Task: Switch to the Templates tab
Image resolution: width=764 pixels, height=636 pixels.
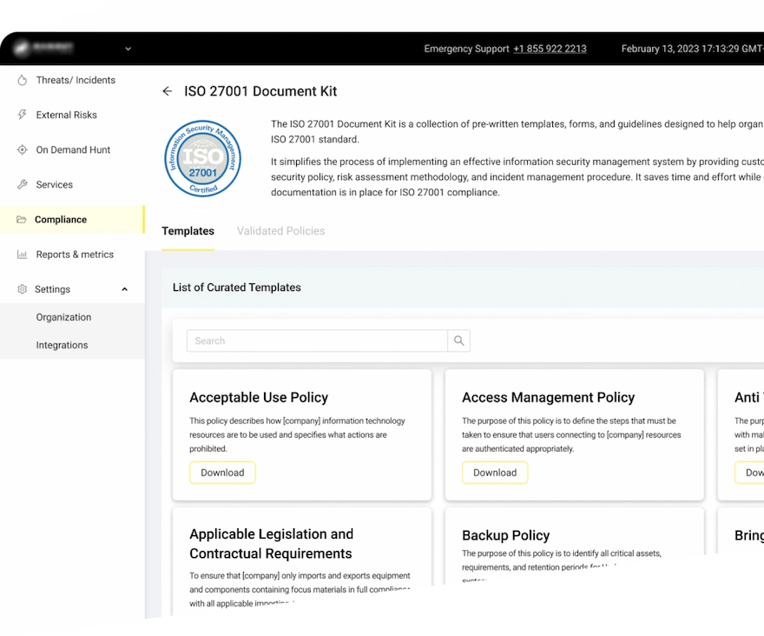Action: 188,231
